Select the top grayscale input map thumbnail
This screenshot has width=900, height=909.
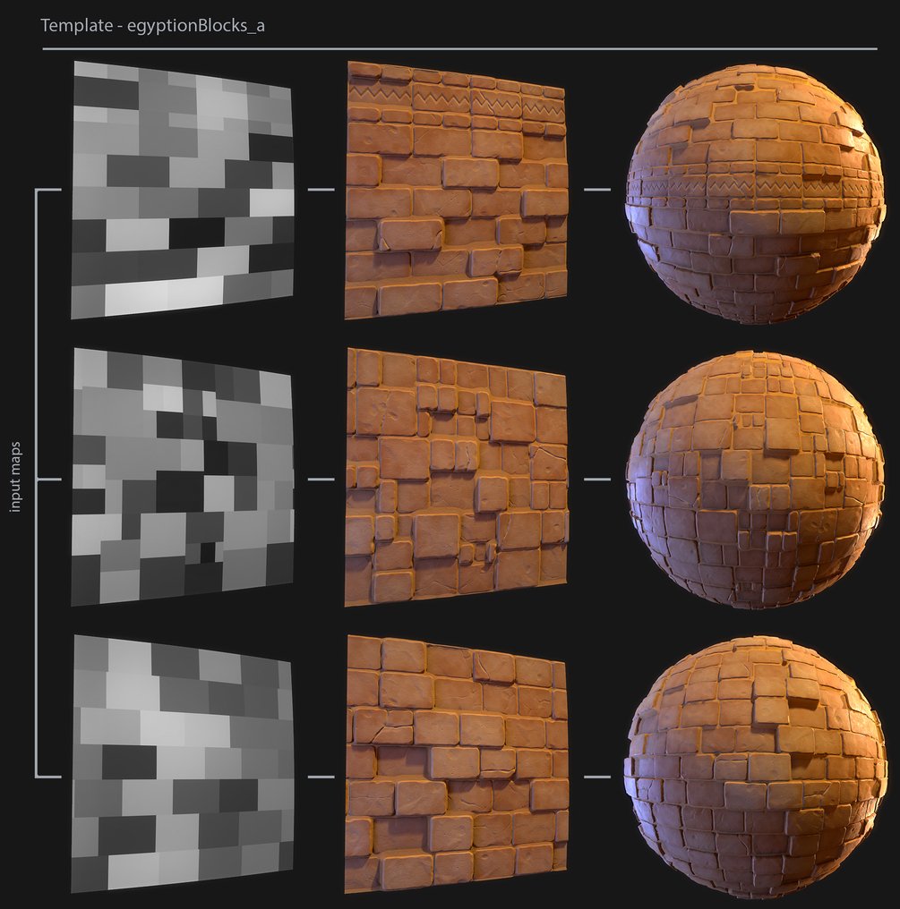(x=183, y=191)
